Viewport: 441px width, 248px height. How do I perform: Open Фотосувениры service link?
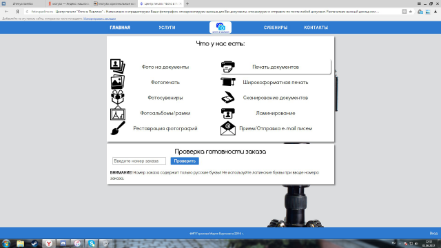(165, 98)
